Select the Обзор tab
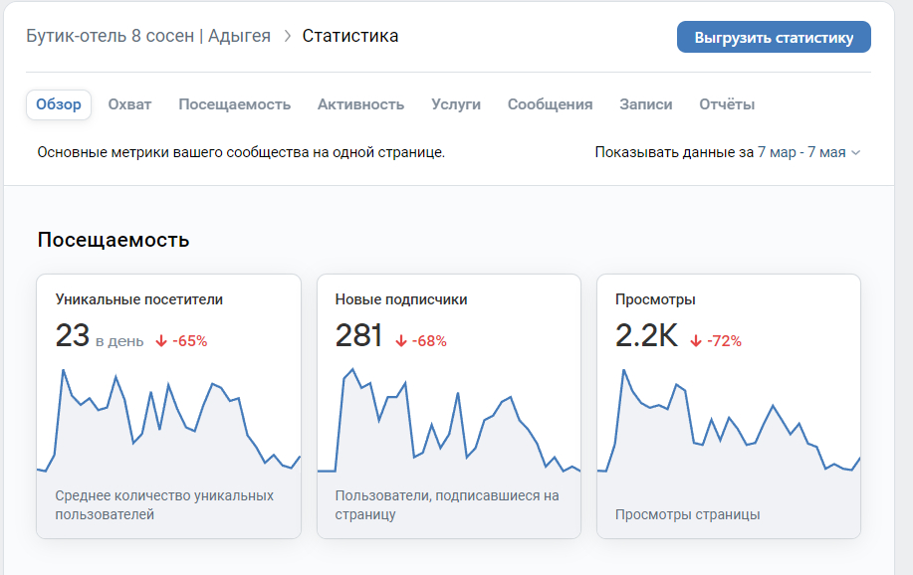The width and height of the screenshot is (913, 575). (x=59, y=104)
